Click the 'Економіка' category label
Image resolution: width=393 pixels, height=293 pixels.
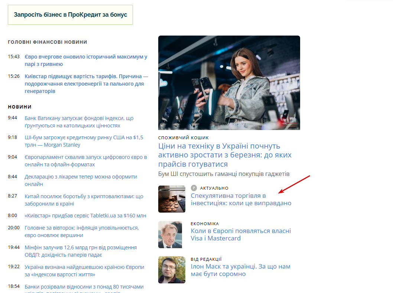point(205,224)
